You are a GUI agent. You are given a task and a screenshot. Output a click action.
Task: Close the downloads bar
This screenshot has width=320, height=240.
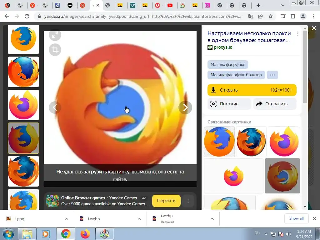314,218
